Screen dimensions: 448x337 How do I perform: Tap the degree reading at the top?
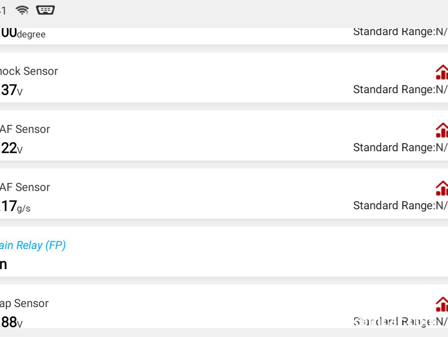coord(23,33)
